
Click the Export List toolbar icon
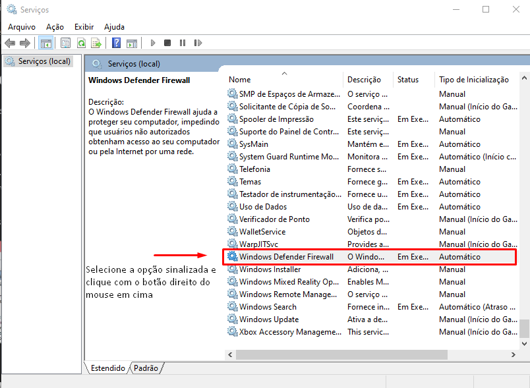point(96,43)
